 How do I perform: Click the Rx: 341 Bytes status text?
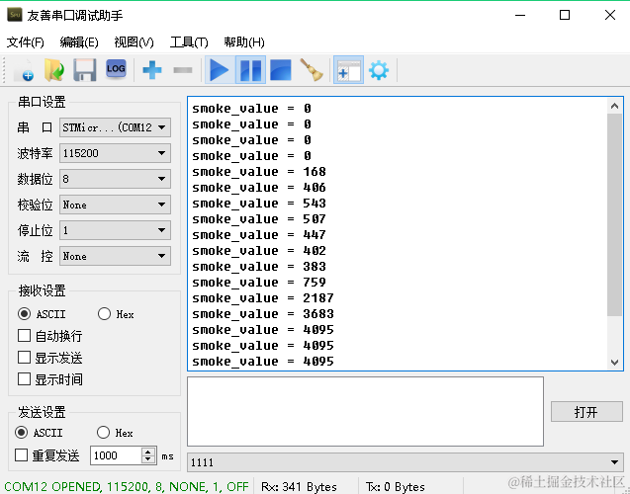(x=299, y=487)
